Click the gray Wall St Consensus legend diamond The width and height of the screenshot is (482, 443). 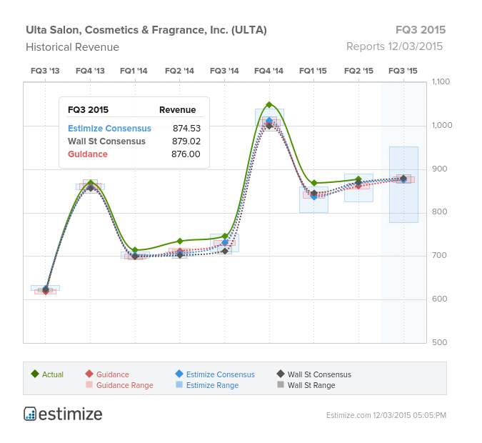point(281,374)
